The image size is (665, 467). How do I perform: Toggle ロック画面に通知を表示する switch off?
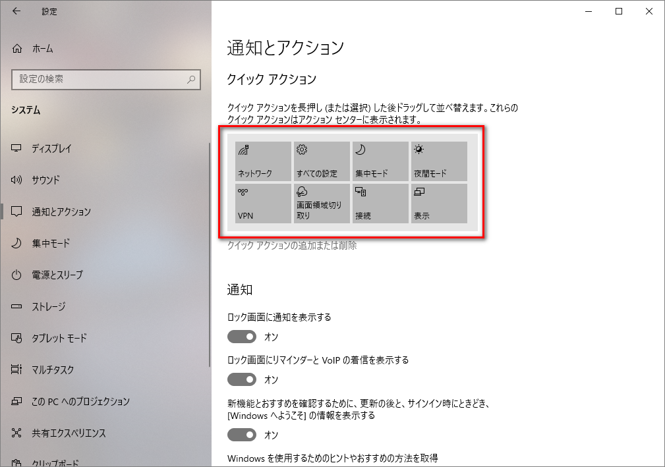click(x=242, y=337)
